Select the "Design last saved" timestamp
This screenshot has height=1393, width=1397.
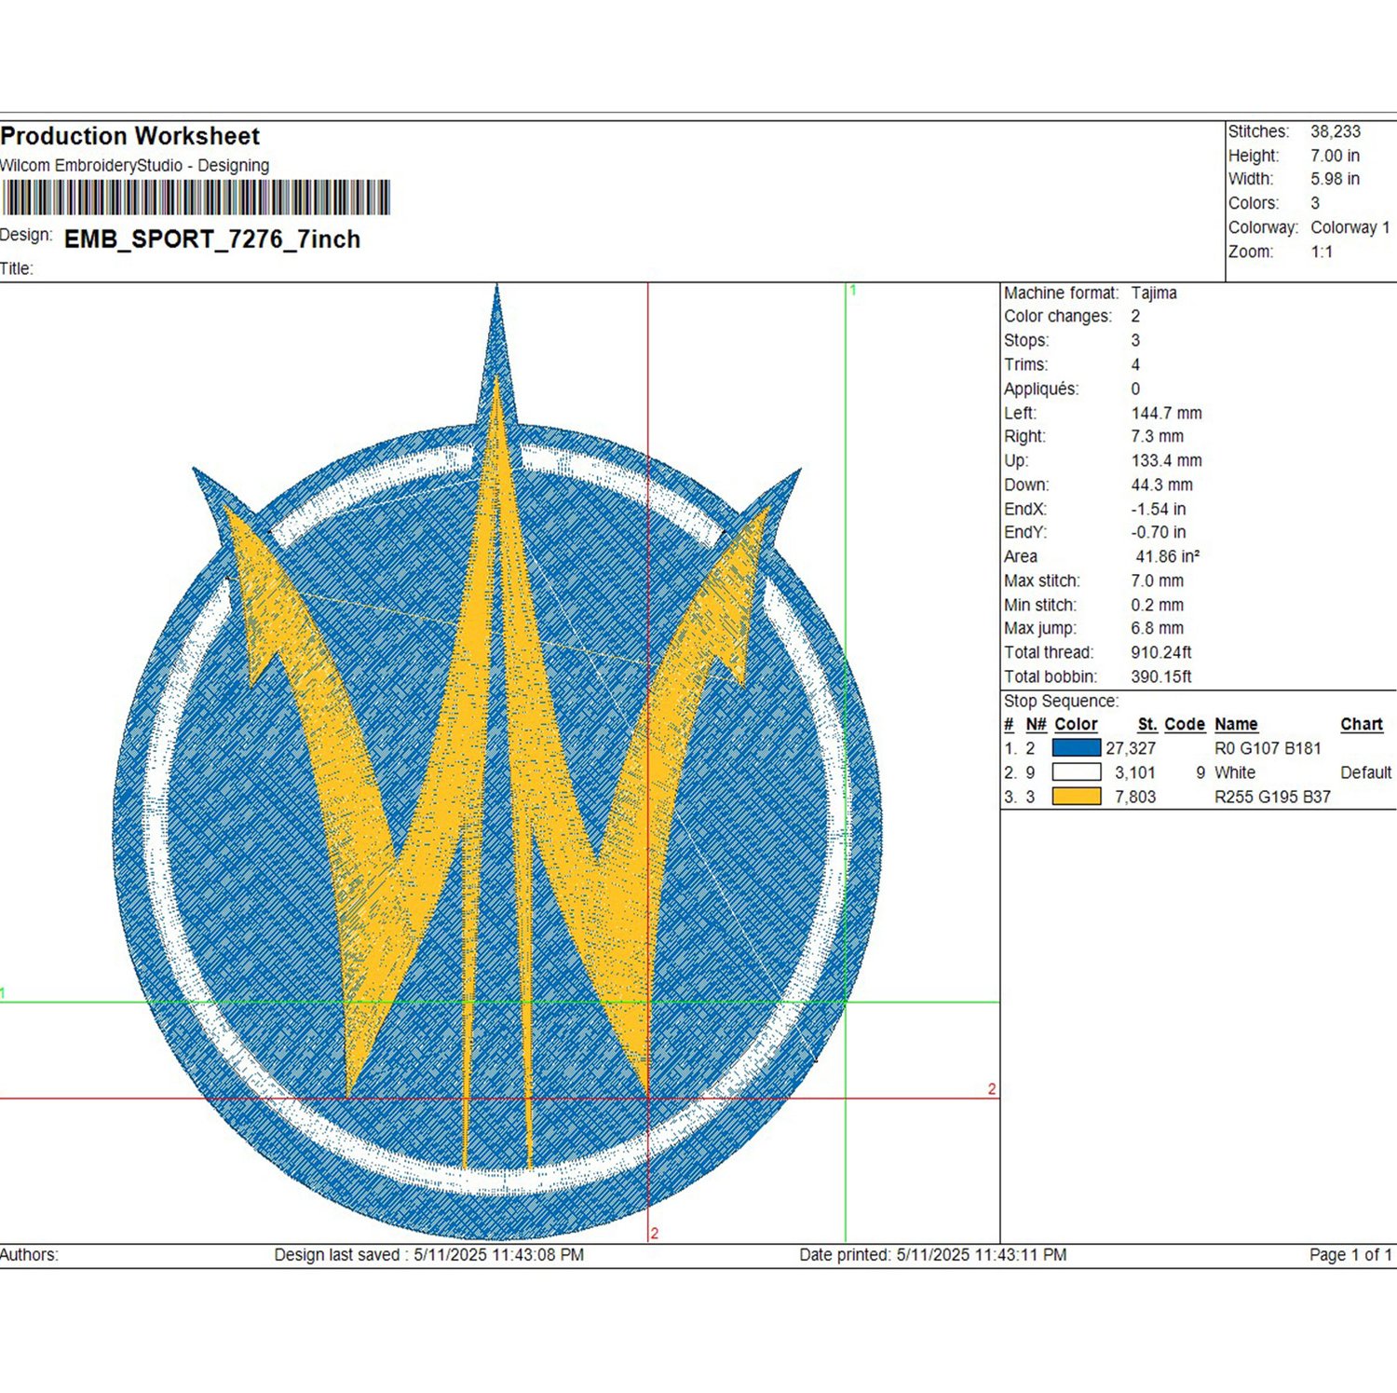[429, 1255]
